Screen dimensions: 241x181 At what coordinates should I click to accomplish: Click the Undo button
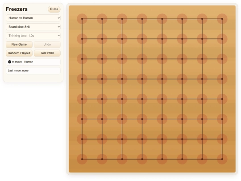[x=47, y=45]
